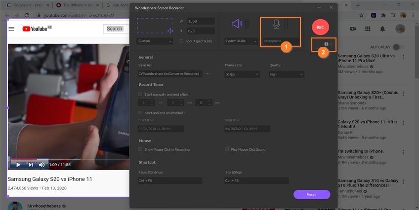Click the height H input field
This screenshot has height=210, width=419.
pyautogui.click(x=201, y=31)
